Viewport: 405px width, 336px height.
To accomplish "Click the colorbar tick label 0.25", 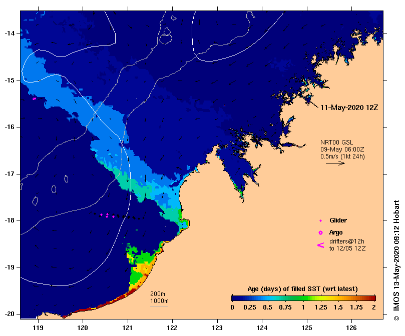I will 250,307.
